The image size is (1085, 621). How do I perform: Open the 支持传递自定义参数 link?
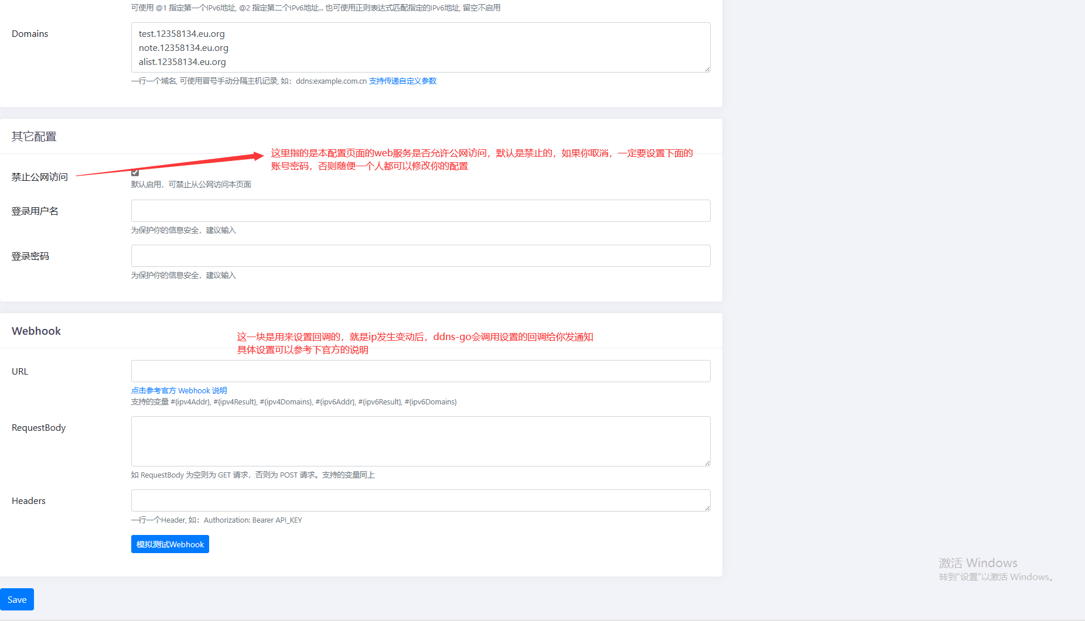[402, 81]
